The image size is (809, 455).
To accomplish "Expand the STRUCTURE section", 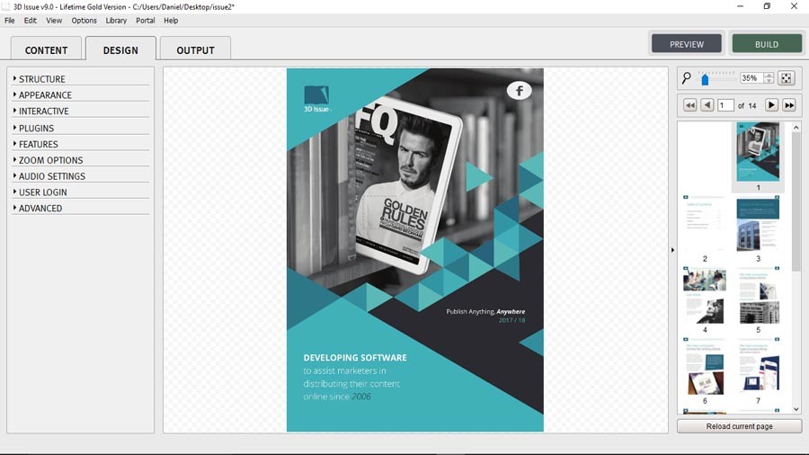I will [x=41, y=79].
